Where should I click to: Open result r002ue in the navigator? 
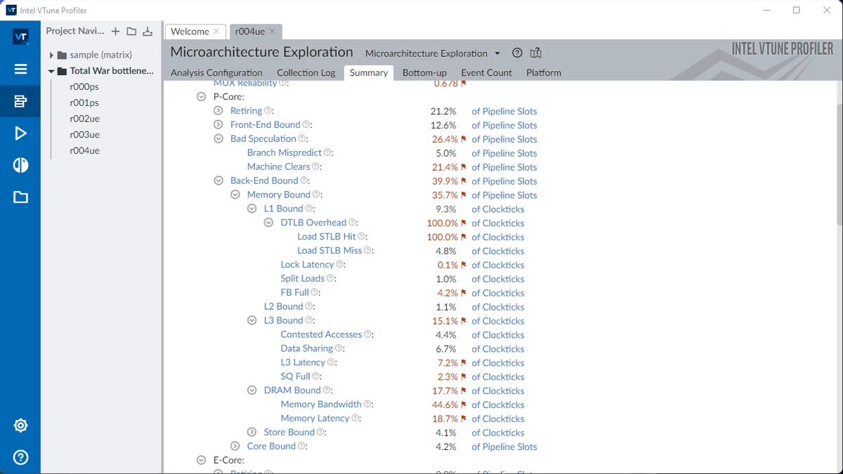coord(84,119)
